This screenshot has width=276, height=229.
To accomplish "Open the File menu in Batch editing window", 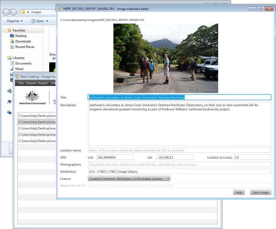I will (x=21, y=83).
